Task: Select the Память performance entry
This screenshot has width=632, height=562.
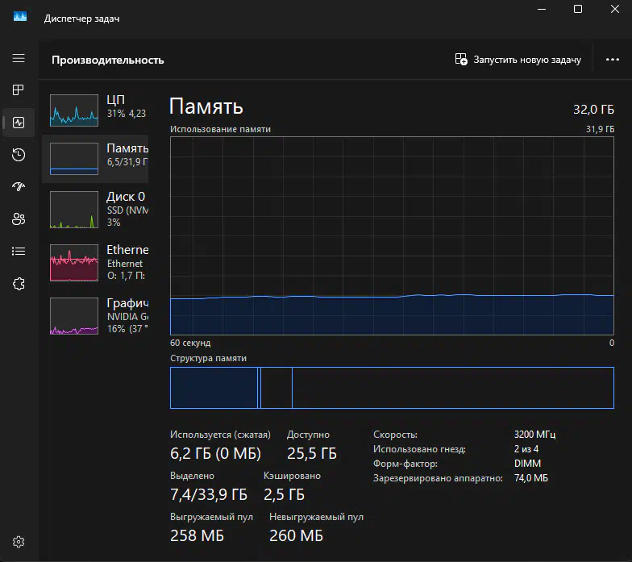Action: pos(95,159)
